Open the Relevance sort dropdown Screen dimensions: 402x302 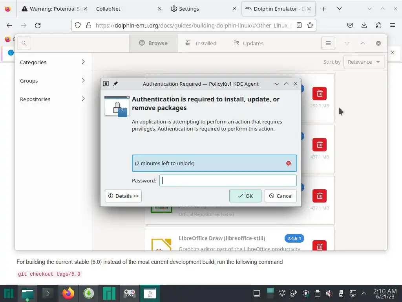click(364, 62)
